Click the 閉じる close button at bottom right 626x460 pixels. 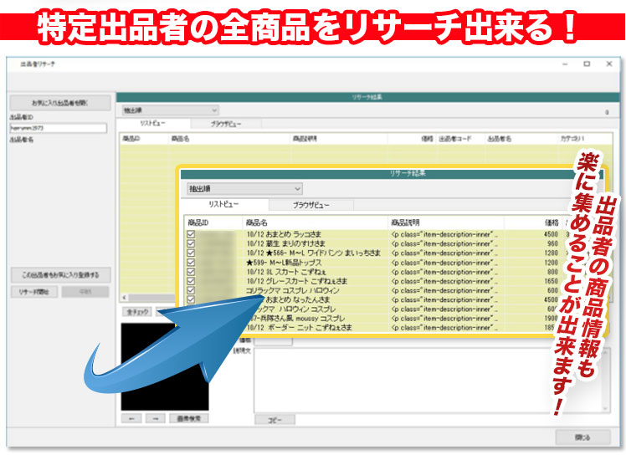tap(582, 437)
